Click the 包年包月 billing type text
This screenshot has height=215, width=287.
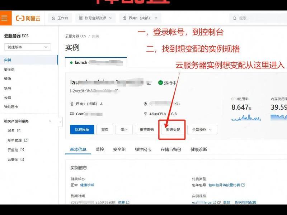click(199, 185)
